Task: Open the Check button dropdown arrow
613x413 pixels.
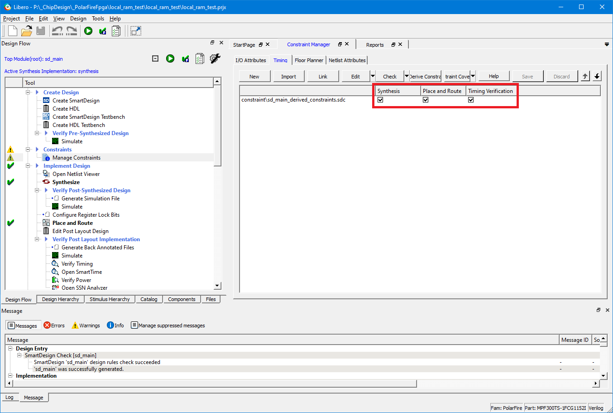Action: tap(407, 76)
